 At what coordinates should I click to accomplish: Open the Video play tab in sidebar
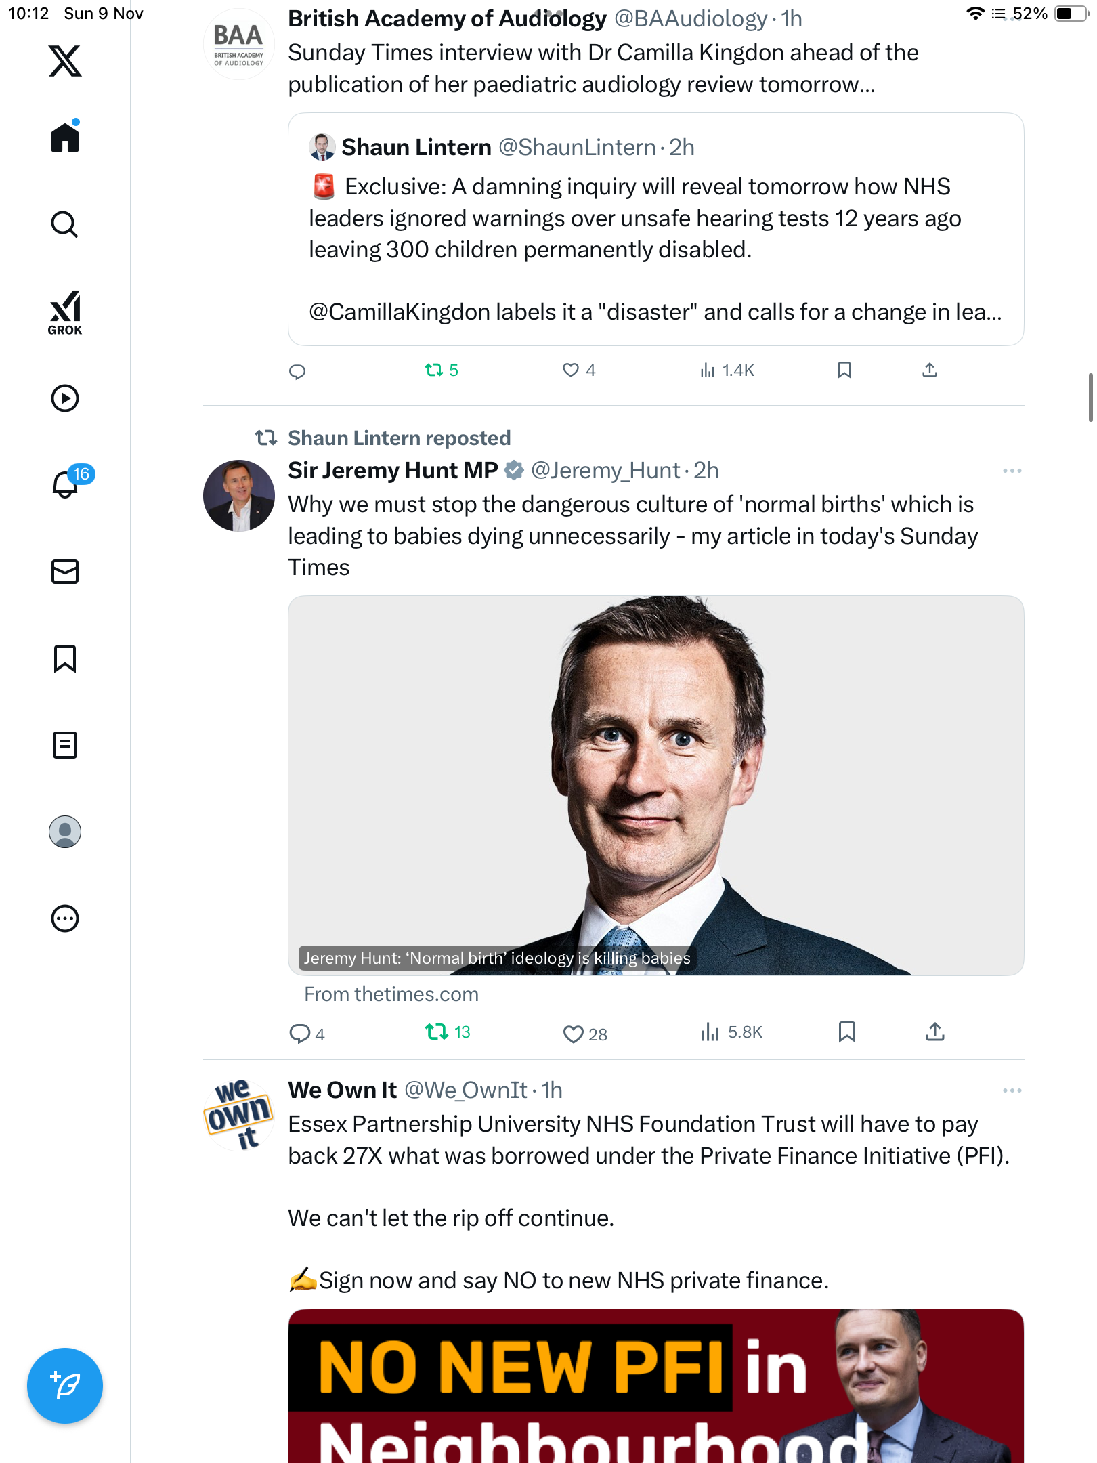point(65,398)
